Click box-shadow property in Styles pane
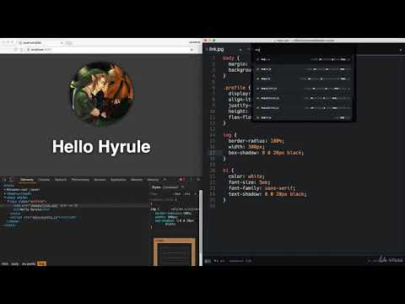Screen dimensions: 405x304 165,221
